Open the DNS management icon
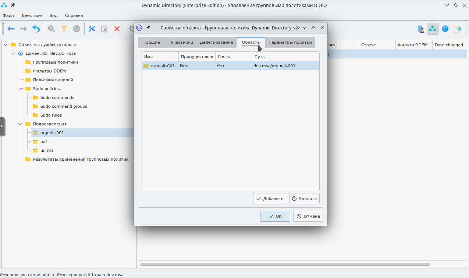Viewport: 469px width, 278px height. click(445, 29)
